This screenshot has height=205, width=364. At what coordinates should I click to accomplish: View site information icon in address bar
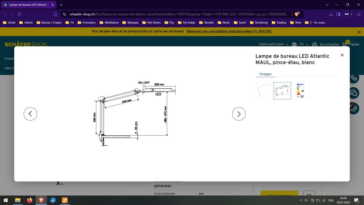[64, 14]
